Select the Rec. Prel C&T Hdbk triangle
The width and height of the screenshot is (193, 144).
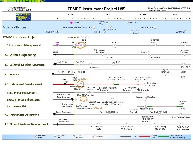[x=159, y=114]
